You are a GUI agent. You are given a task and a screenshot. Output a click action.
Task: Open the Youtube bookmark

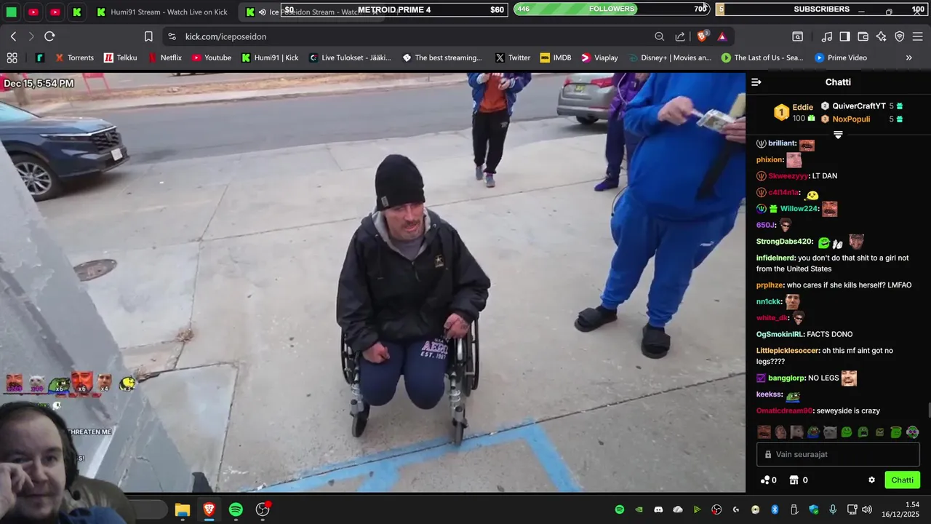click(211, 57)
